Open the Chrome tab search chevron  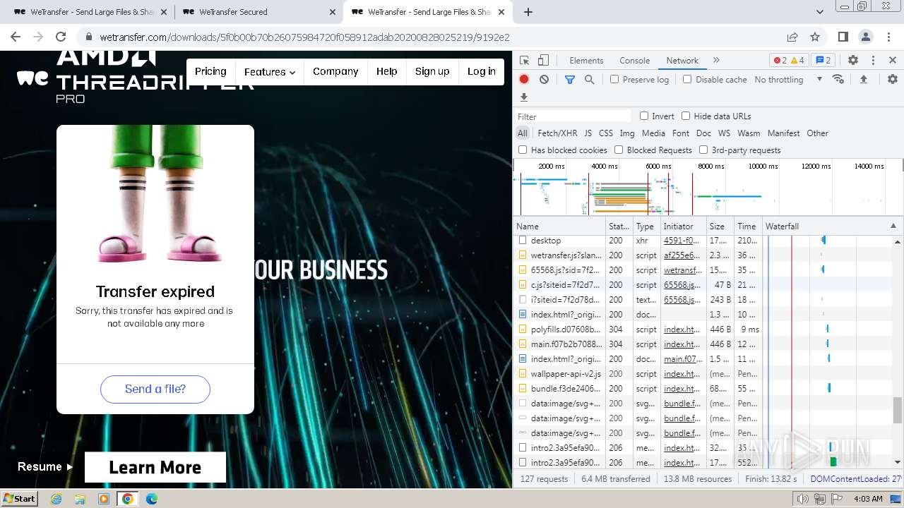[820, 12]
